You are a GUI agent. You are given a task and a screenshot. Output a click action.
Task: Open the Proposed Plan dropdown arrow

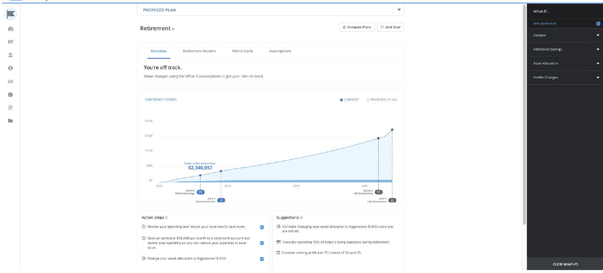[x=399, y=10]
